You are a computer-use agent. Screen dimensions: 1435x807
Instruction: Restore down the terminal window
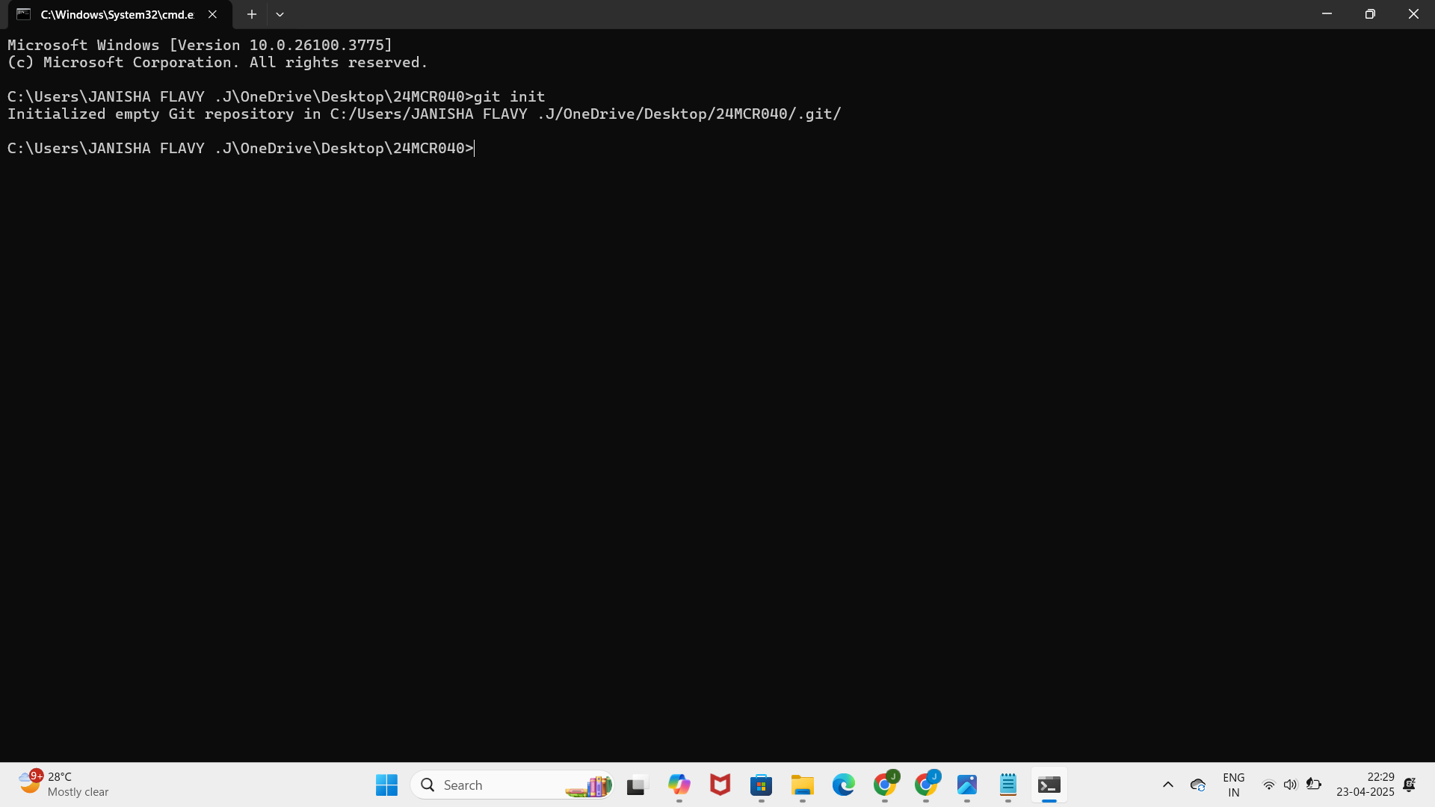pyautogui.click(x=1370, y=14)
